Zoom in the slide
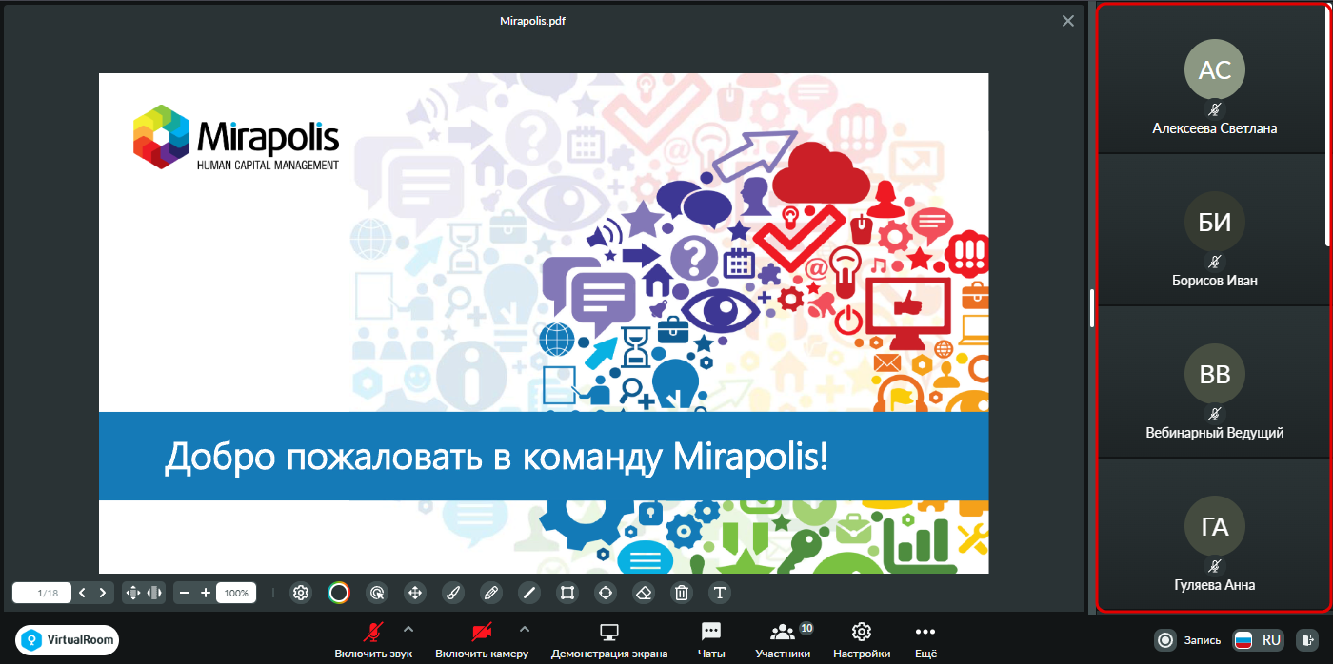 (x=206, y=593)
